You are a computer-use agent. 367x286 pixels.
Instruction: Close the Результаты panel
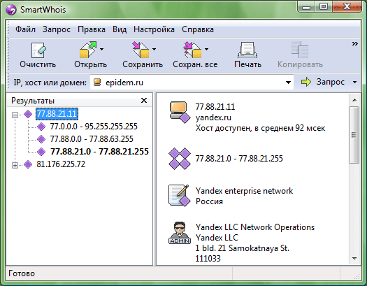pos(144,101)
